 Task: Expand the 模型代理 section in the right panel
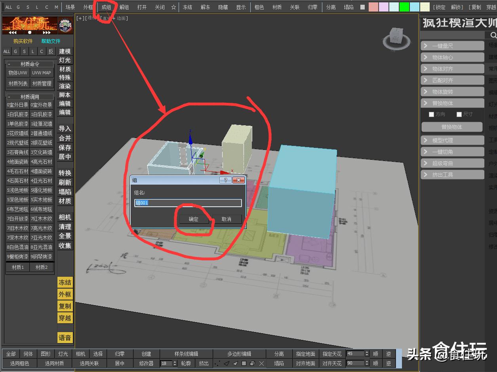click(x=452, y=140)
